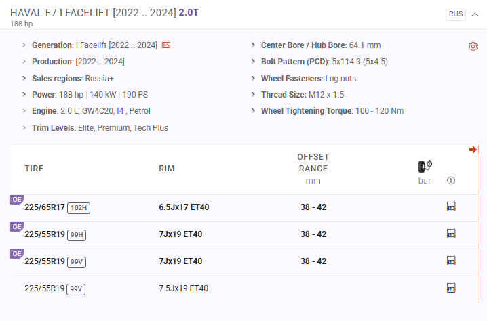Click the 102H load index badge

click(x=79, y=207)
